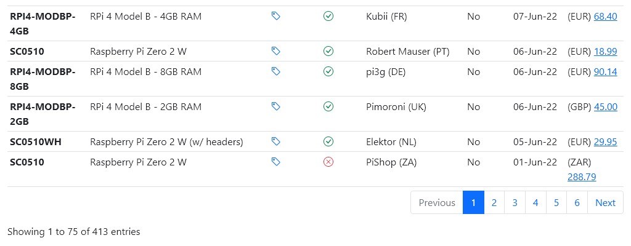Click the red out-of-stock icon for PiShop
This screenshot has height=246, width=631.
coord(328,162)
